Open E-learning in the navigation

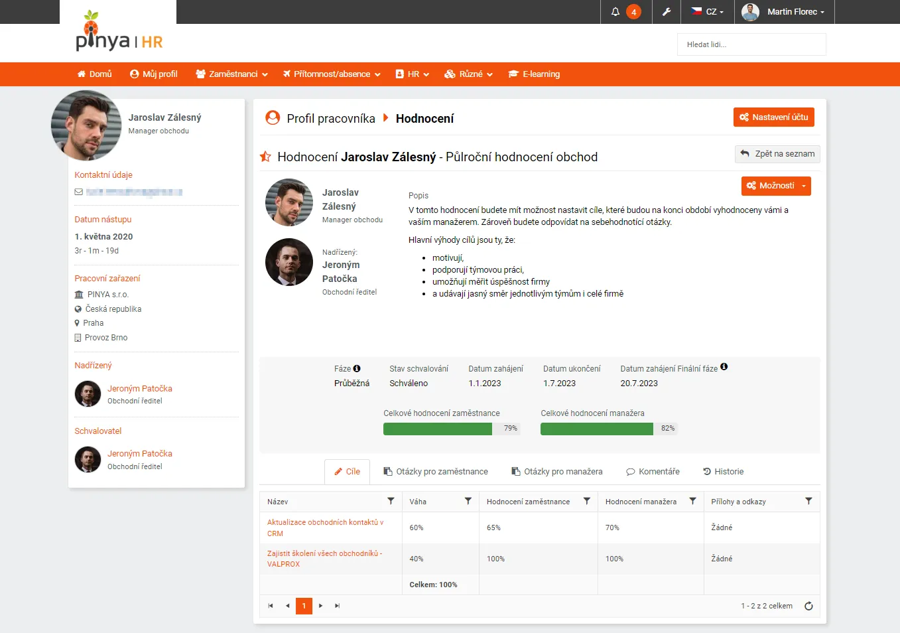pyautogui.click(x=534, y=74)
